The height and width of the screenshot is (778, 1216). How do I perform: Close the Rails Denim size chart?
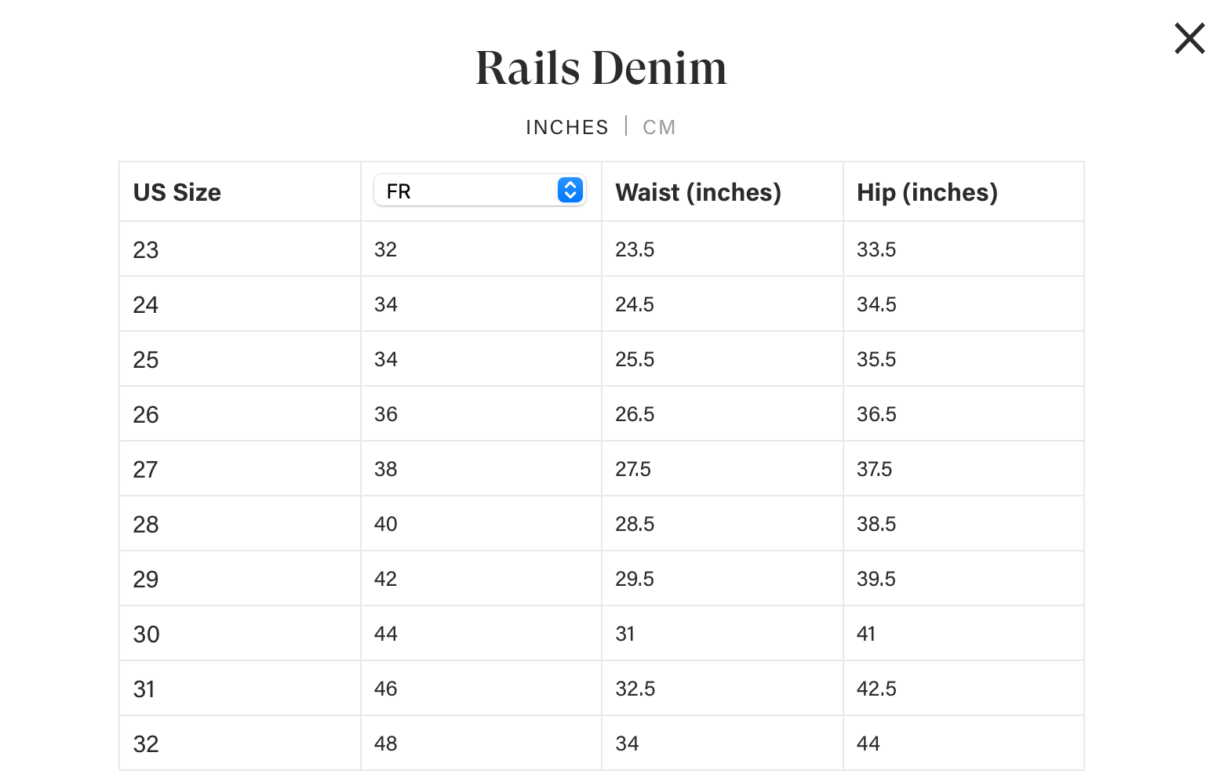point(1189,38)
